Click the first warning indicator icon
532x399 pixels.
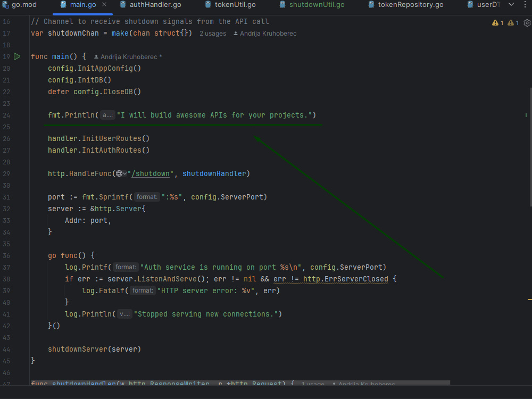coord(497,23)
